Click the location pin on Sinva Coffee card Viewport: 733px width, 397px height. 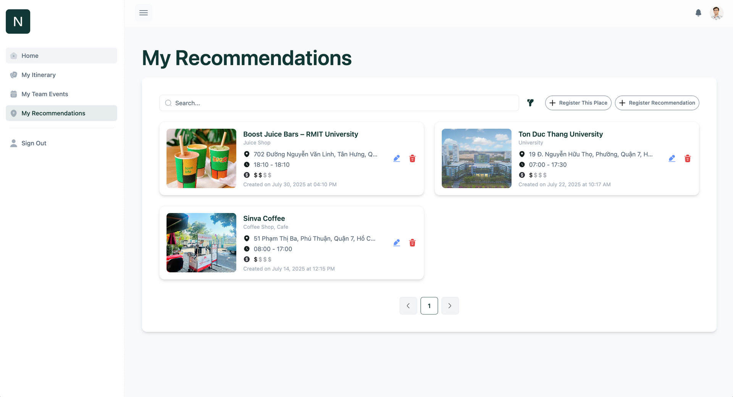[247, 239]
